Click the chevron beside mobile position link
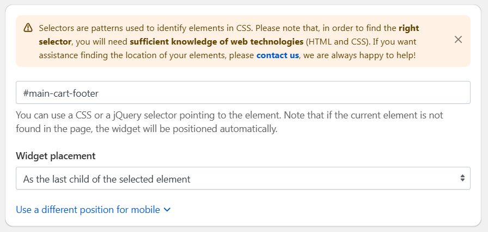This screenshot has width=488, height=232. (x=167, y=210)
